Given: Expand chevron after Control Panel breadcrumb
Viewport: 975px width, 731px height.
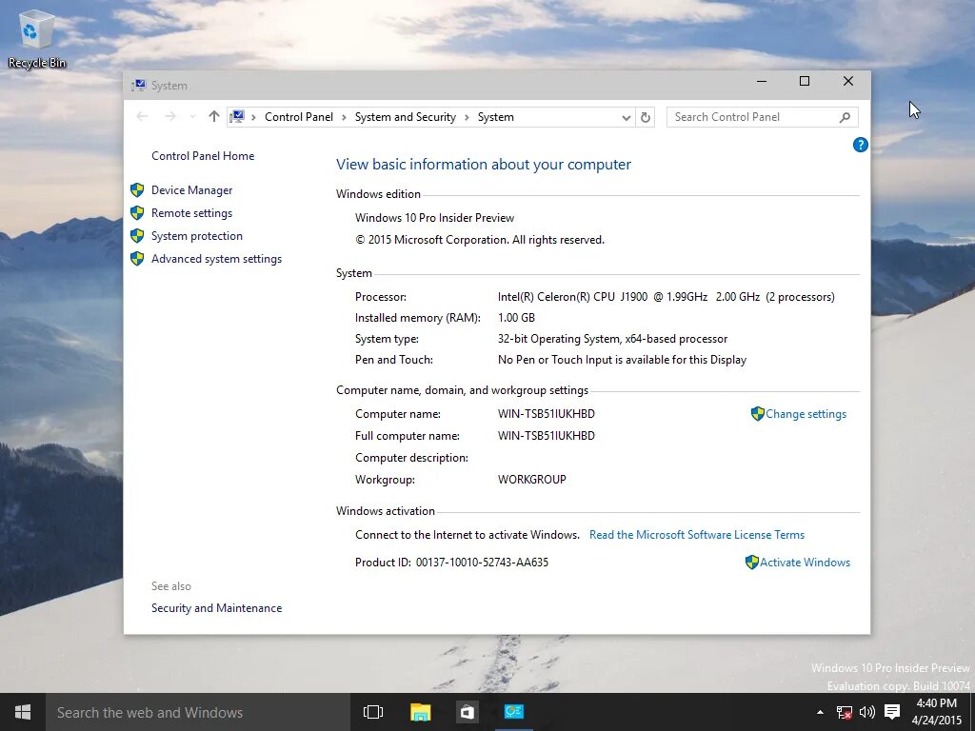Looking at the screenshot, I should point(344,117).
